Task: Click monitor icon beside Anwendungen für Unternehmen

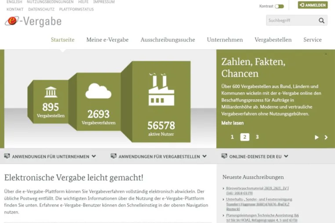Action: (7, 156)
